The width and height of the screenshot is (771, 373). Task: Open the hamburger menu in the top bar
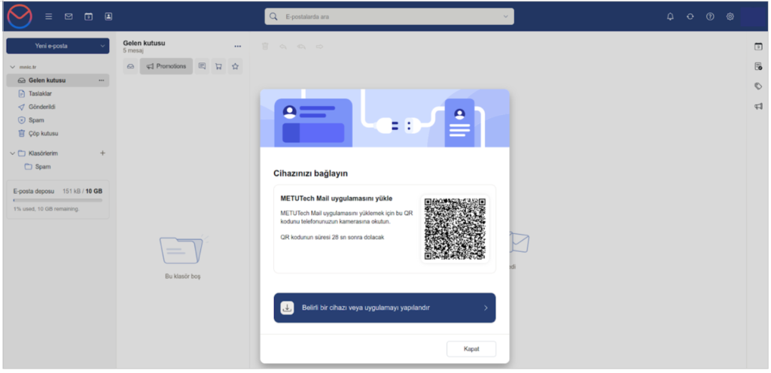(49, 17)
